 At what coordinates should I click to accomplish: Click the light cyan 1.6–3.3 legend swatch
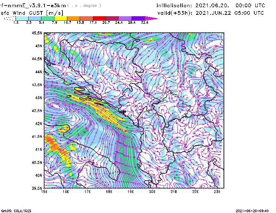coord(22,18)
